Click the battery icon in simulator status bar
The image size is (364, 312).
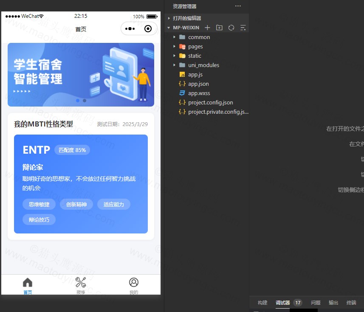click(x=152, y=17)
